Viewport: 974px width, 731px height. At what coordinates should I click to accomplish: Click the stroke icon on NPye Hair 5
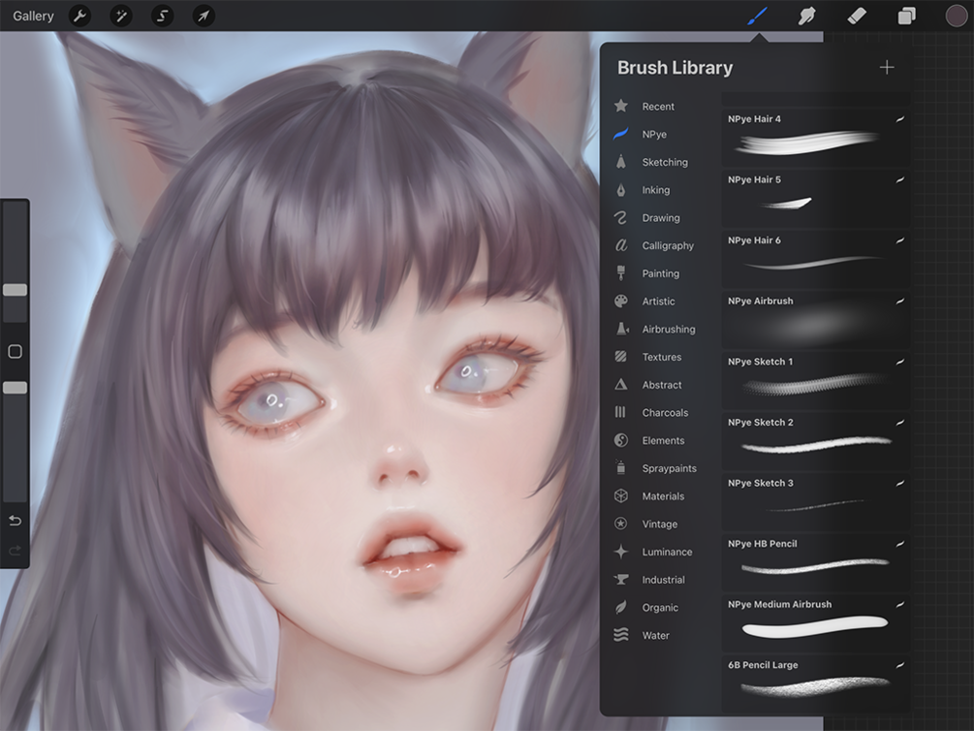[x=899, y=179]
